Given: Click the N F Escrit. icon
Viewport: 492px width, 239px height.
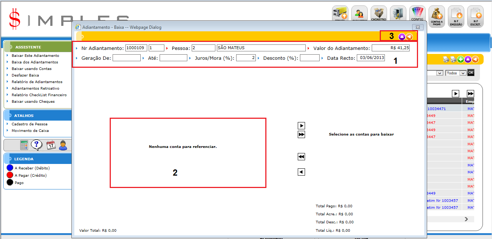Looking at the screenshot, I should 475,16.
